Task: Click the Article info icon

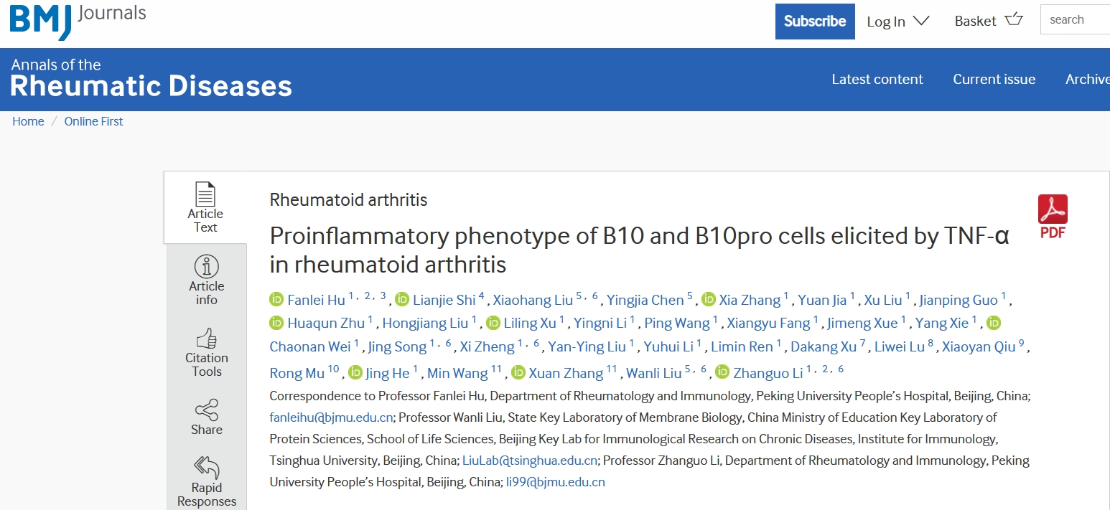Action: [207, 267]
